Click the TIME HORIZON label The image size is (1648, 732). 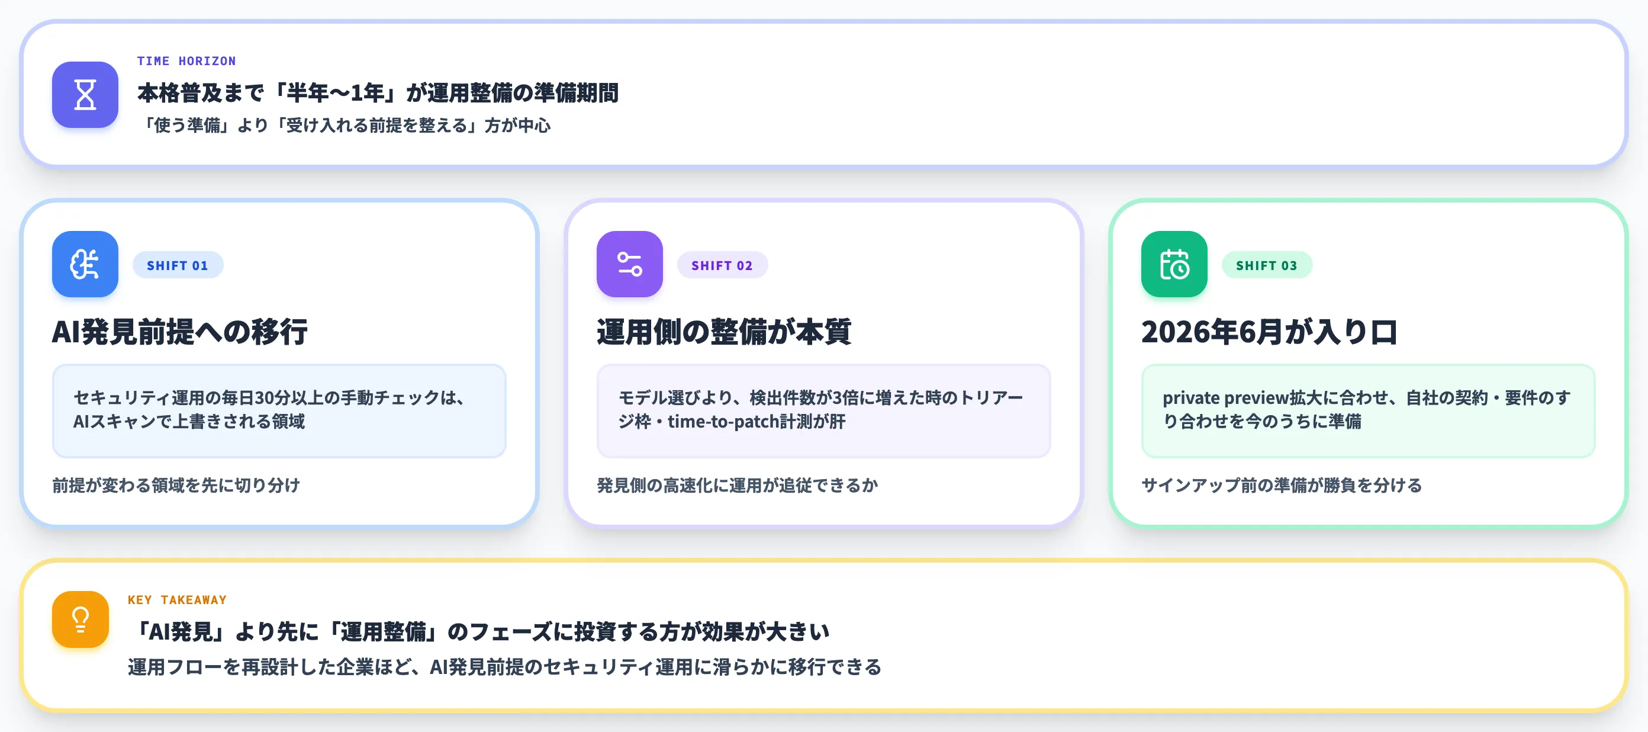pos(186,61)
